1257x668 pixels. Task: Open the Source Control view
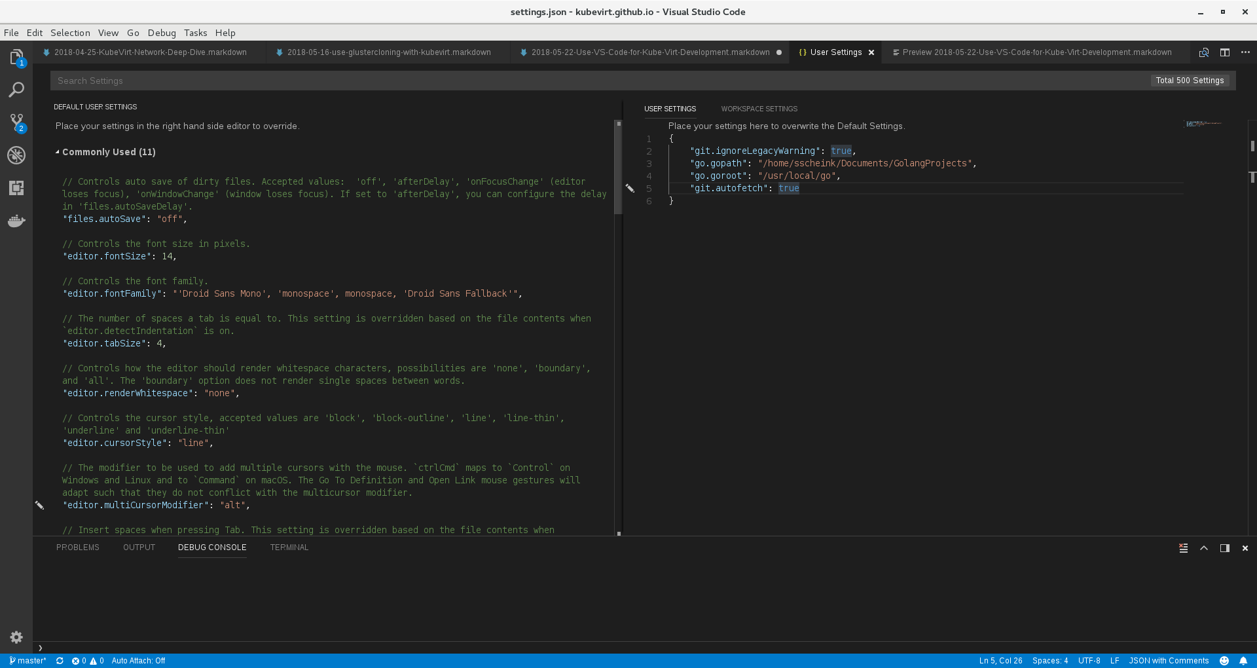[16, 122]
